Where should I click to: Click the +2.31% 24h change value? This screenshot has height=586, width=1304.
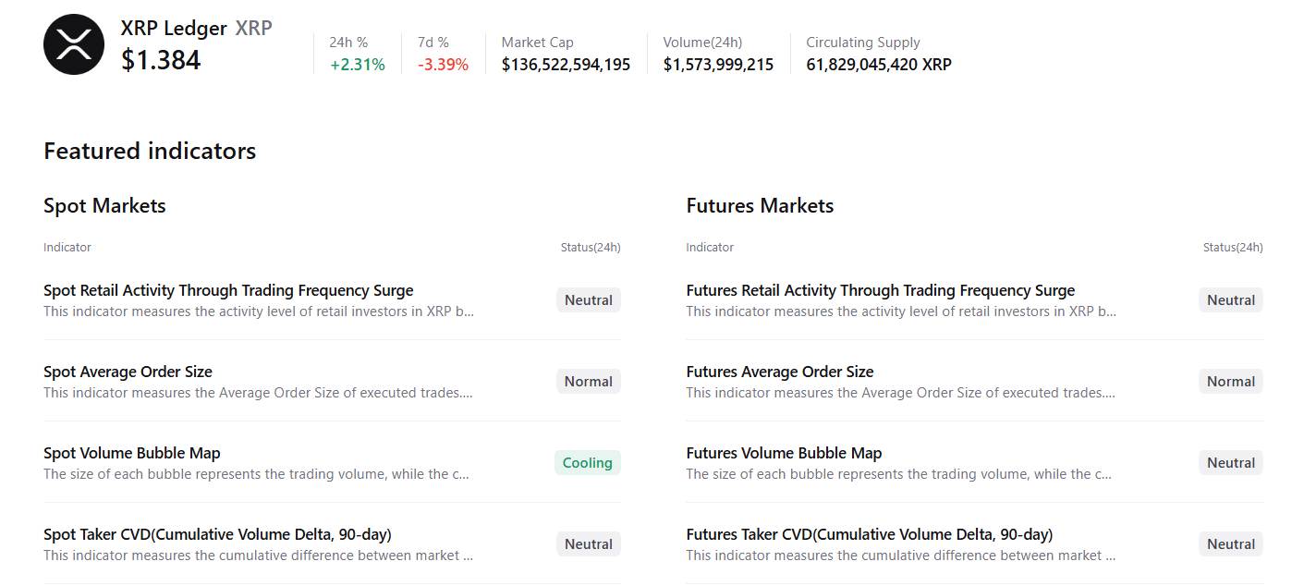[358, 65]
